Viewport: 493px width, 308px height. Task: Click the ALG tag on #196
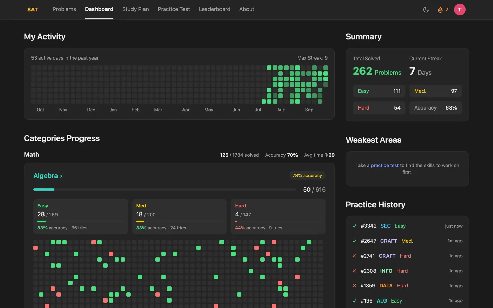[x=382, y=301]
